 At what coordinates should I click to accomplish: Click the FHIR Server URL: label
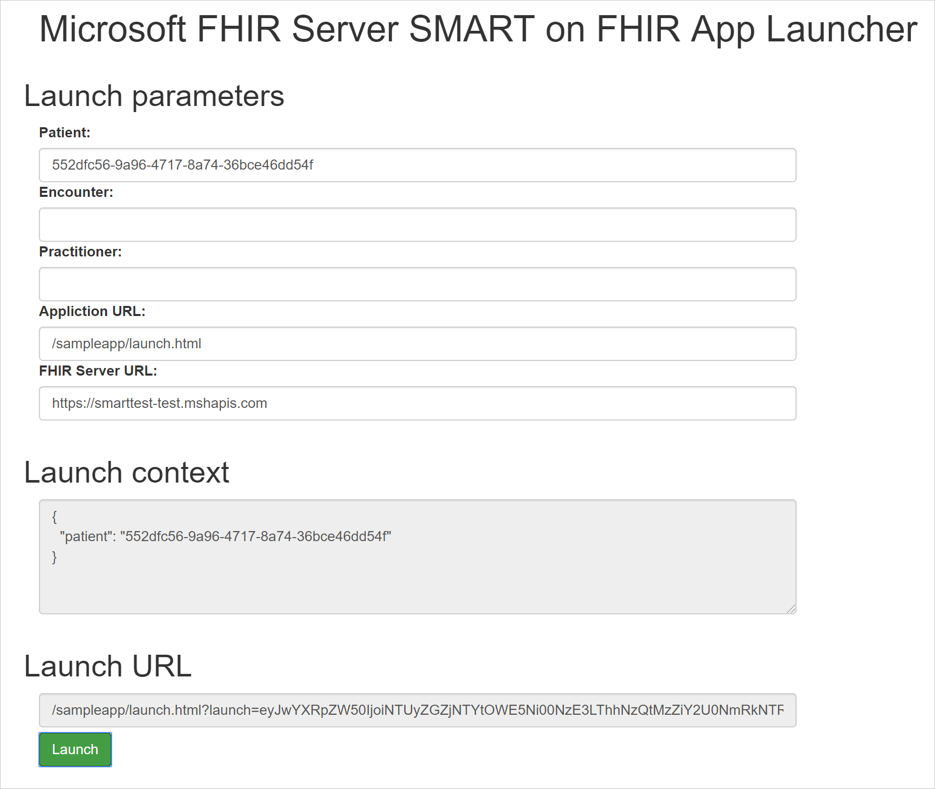[x=99, y=371]
